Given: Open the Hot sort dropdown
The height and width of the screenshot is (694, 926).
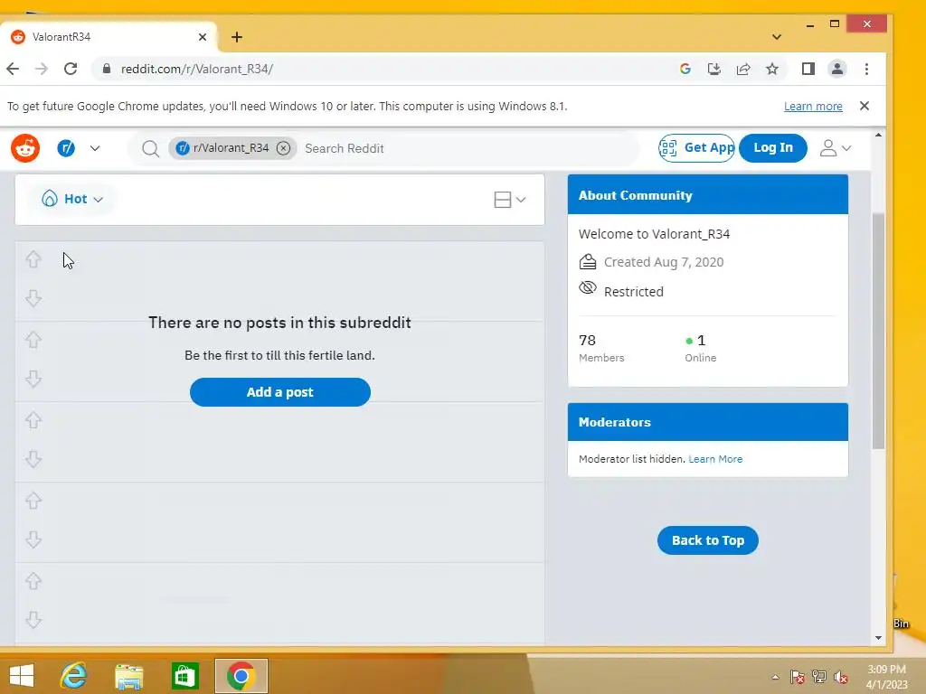Looking at the screenshot, I should (x=72, y=199).
